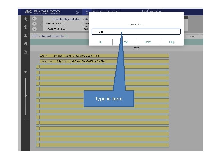
Task: Click the Term LookUp input field
Action: click(136, 32)
